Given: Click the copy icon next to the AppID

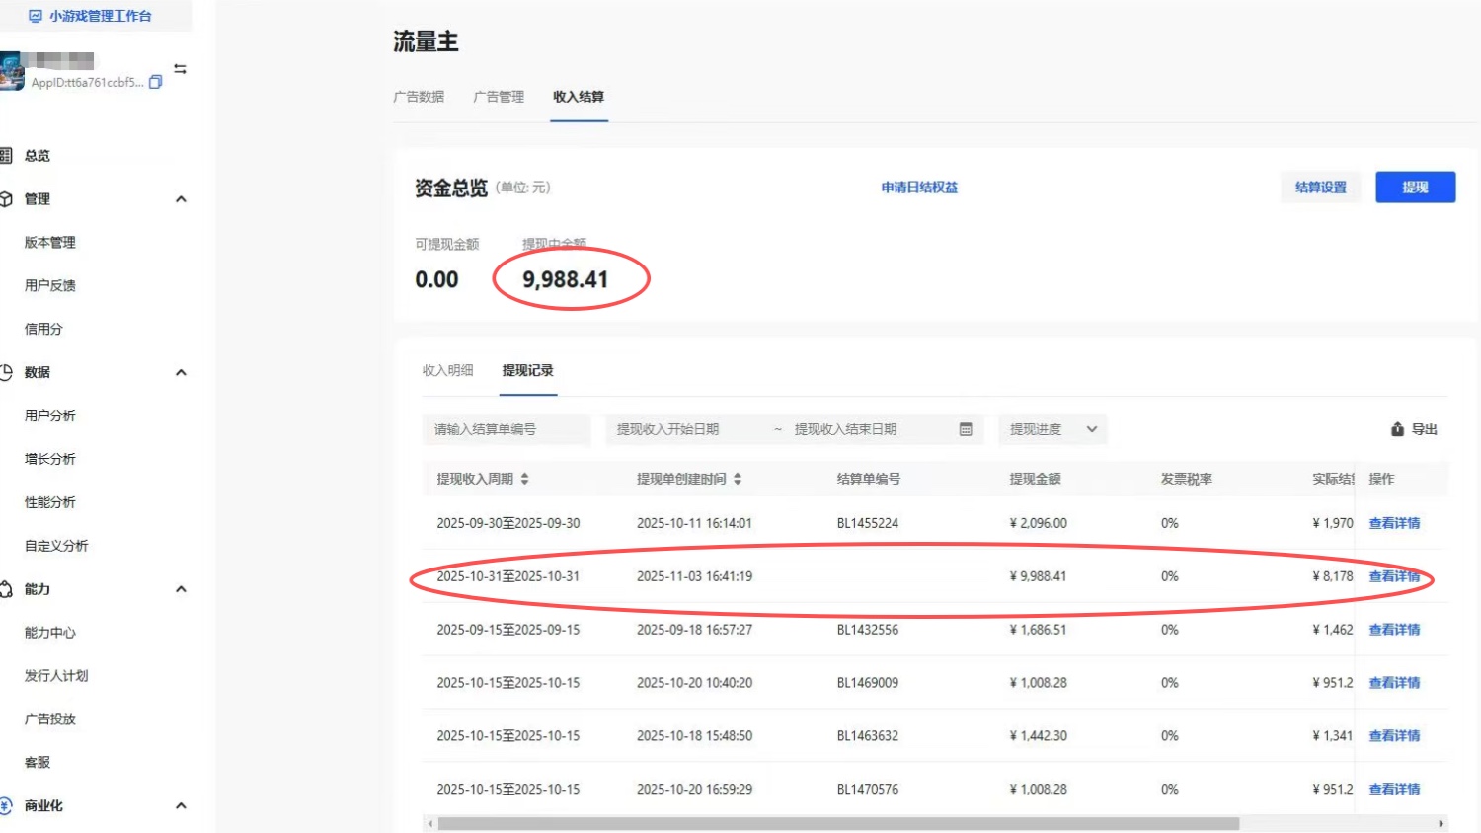Looking at the screenshot, I should [154, 82].
